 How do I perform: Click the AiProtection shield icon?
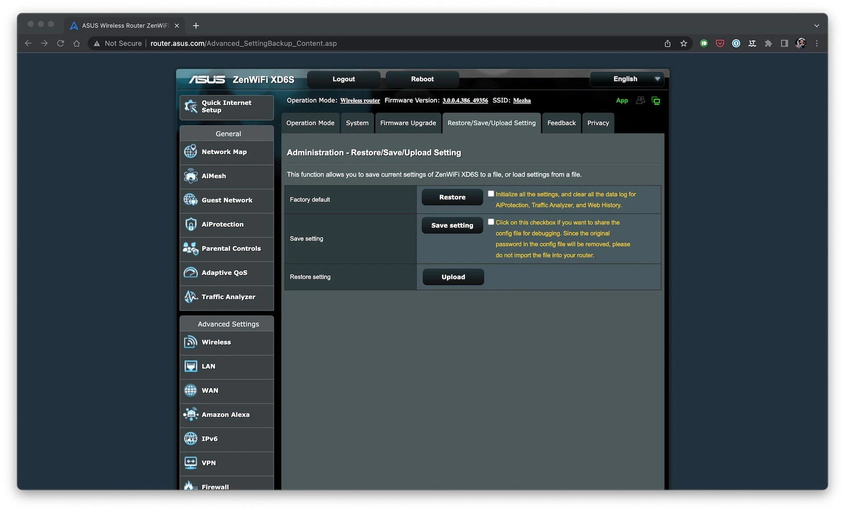[x=191, y=224]
